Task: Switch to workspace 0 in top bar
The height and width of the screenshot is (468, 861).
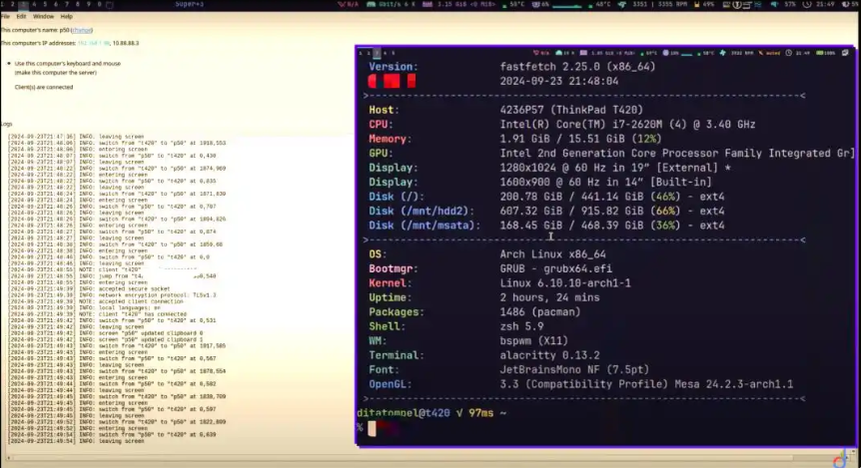Action: (x=100, y=4)
